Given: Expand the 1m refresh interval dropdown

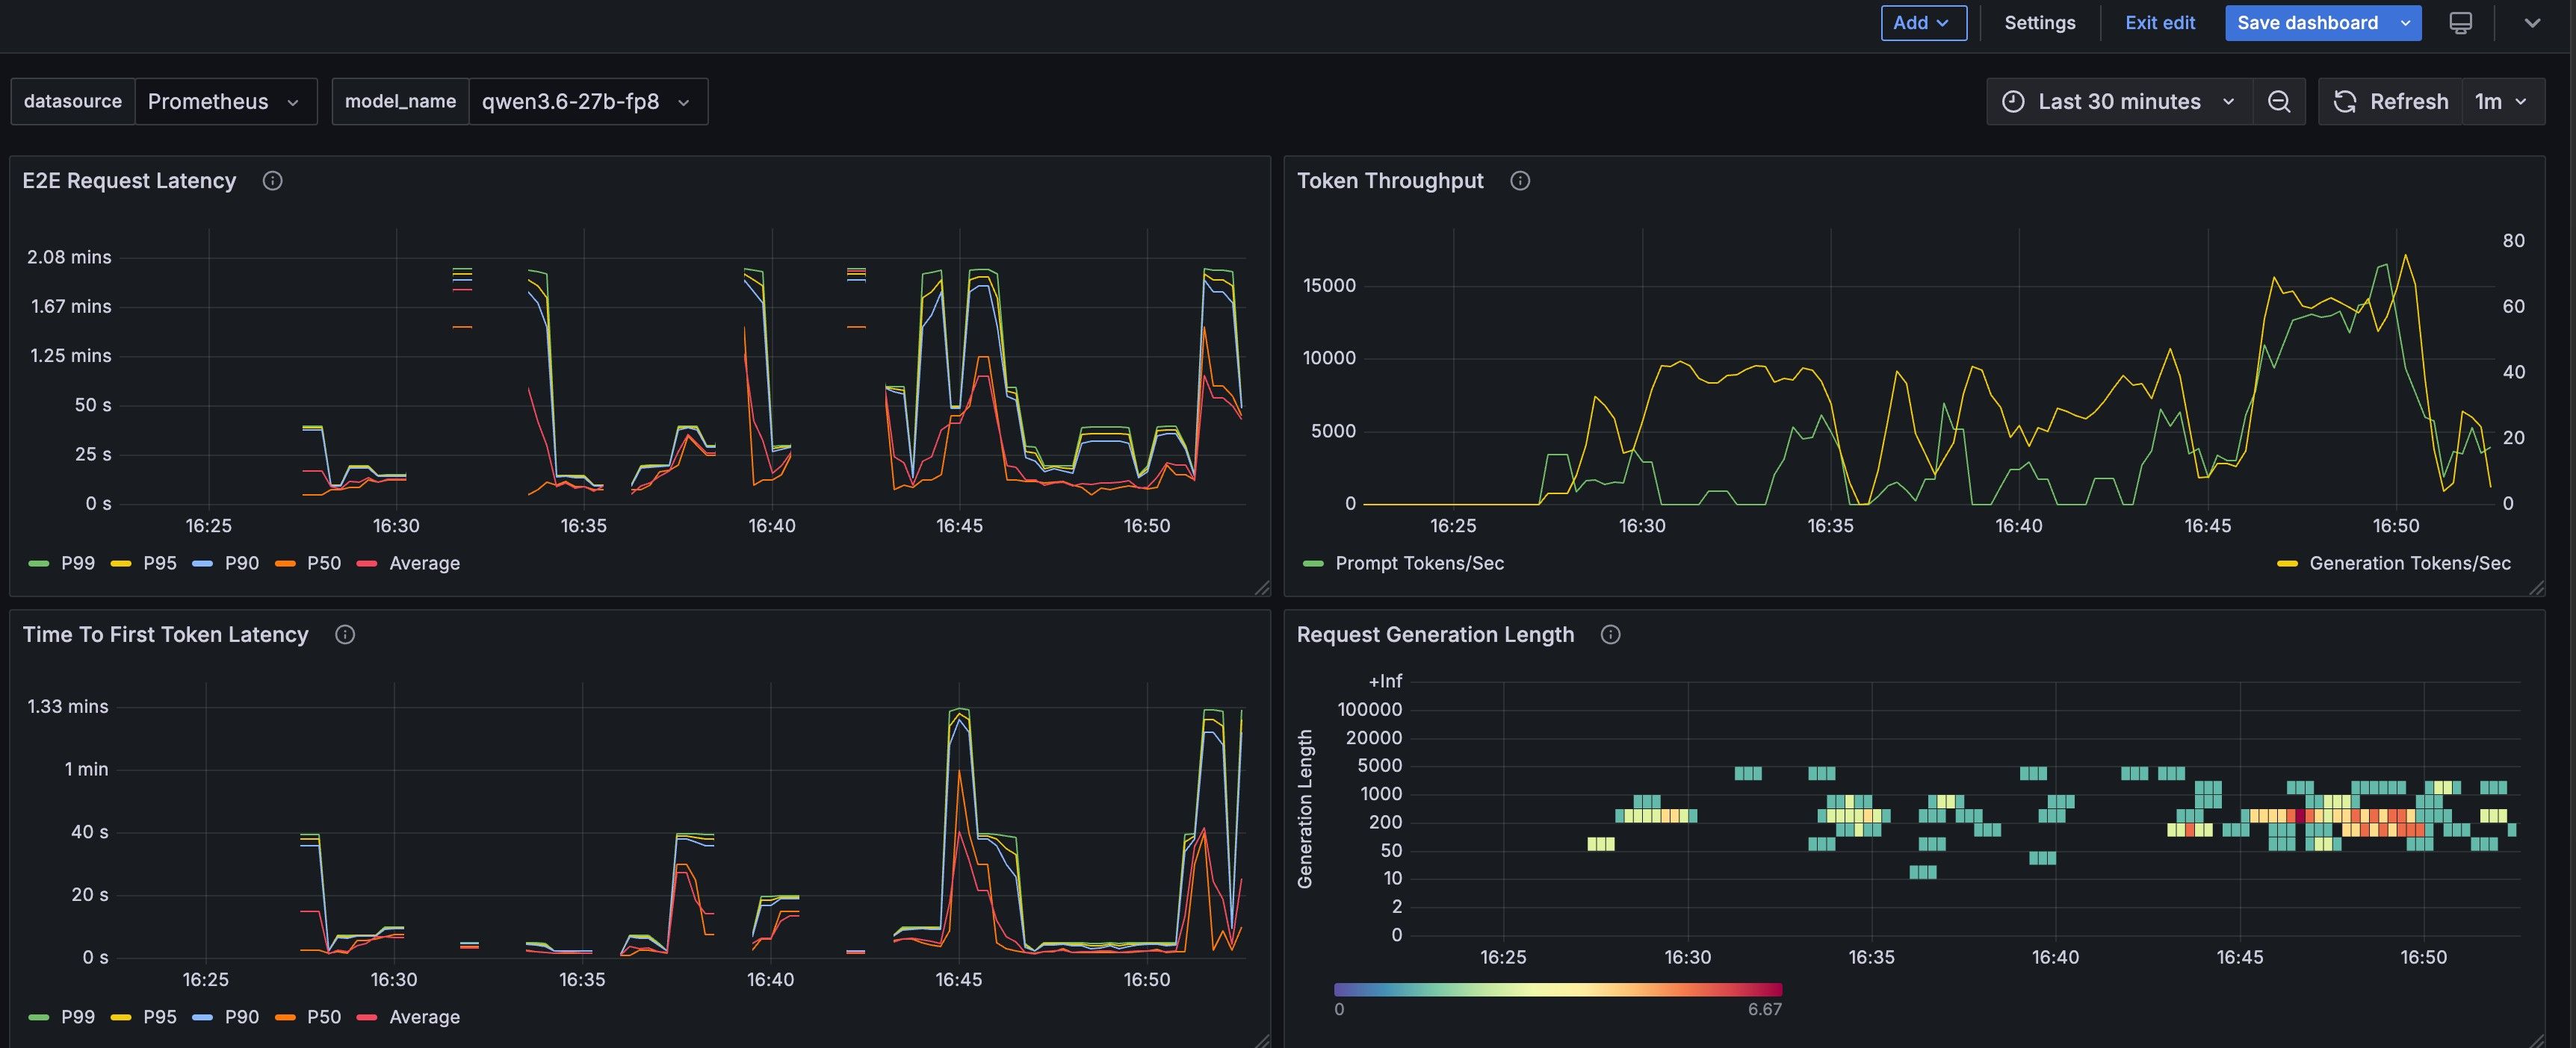Looking at the screenshot, I should (x=2503, y=102).
